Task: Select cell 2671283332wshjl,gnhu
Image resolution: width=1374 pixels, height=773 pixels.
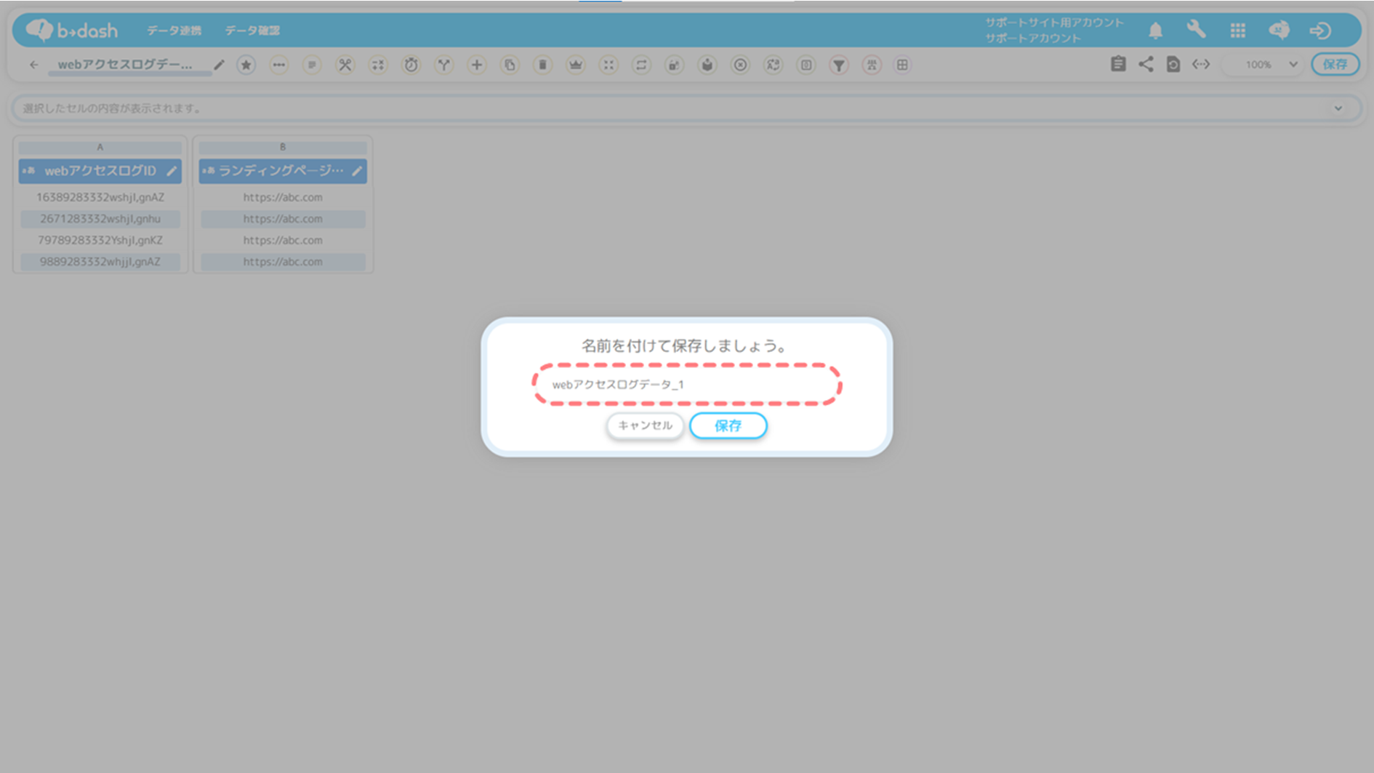Action: [100, 219]
